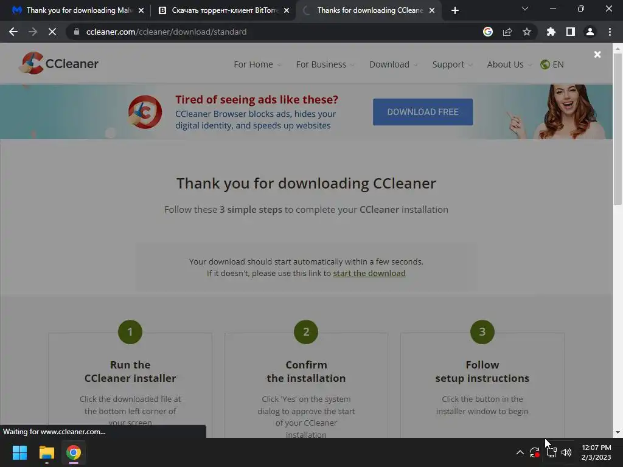The image size is (623, 467).
Task: Open clock and date 12:07 PM
Action: [x=596, y=452]
